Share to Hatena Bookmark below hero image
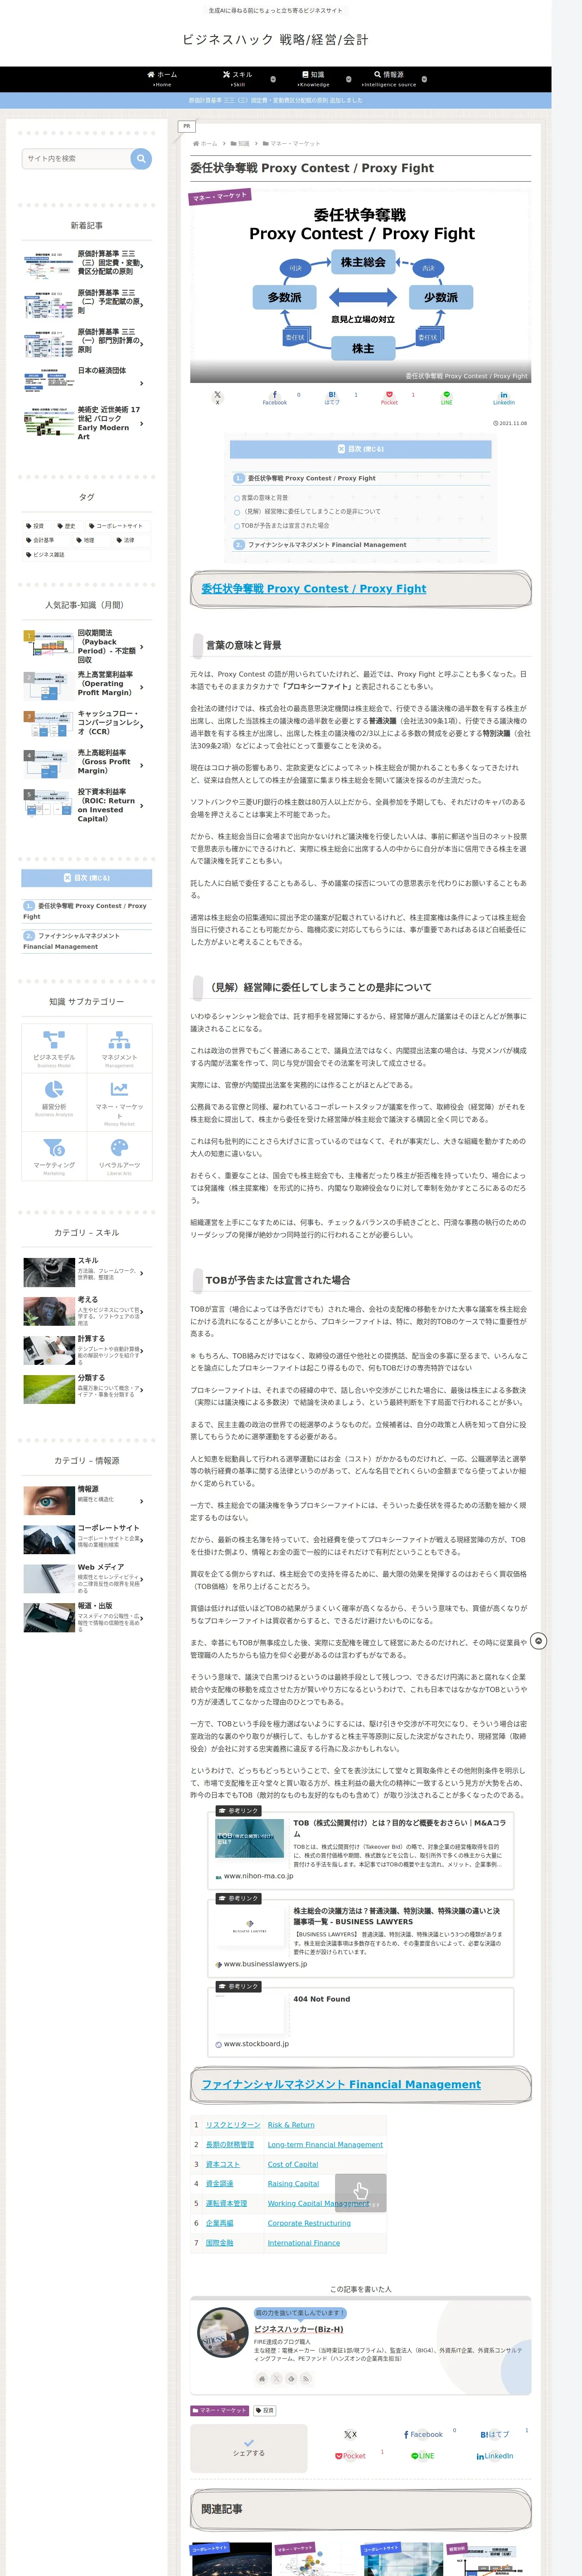This screenshot has width=582, height=2576. click(332, 397)
